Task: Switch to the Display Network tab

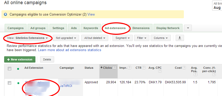Action: tap(168, 28)
